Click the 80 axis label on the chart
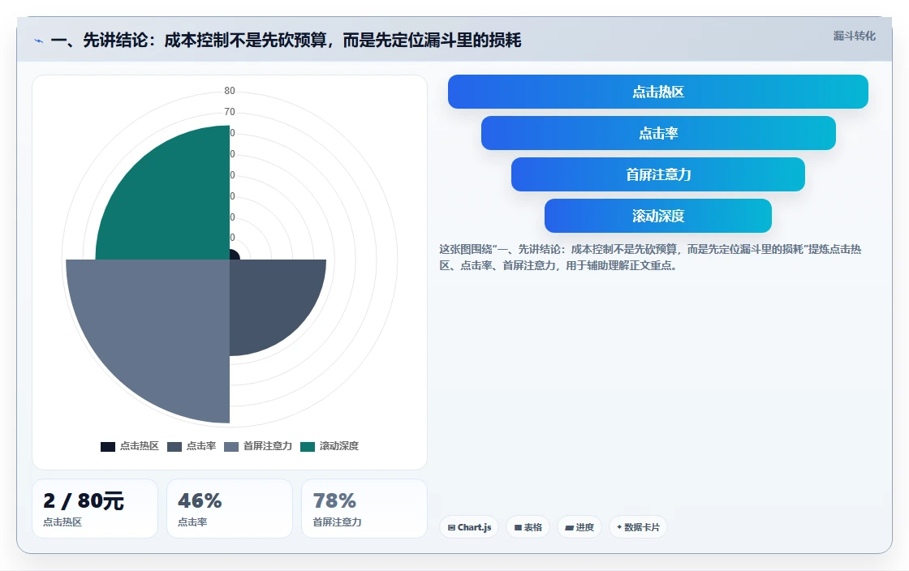 tap(230, 91)
